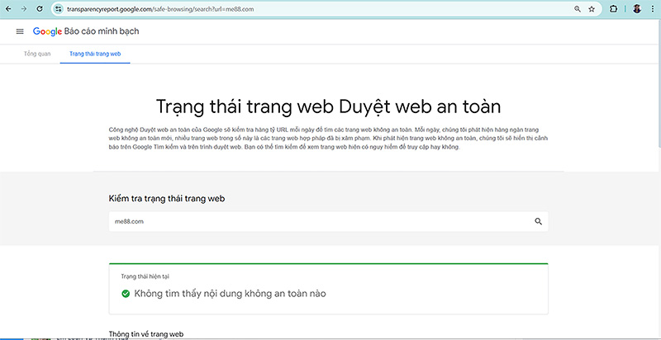Click Không tìm thấy nội dung không an toàn nào
The width and height of the screenshot is (661, 340).
click(230, 294)
